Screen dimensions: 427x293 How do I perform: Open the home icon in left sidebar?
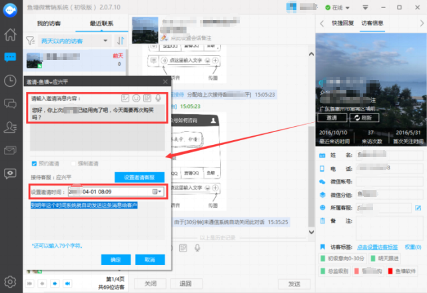[x=10, y=35]
